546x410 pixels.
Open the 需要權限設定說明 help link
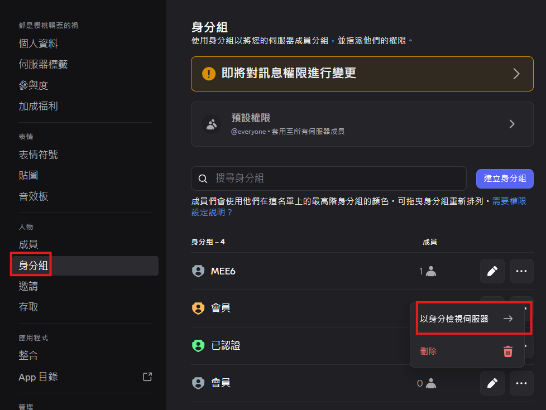(x=509, y=201)
